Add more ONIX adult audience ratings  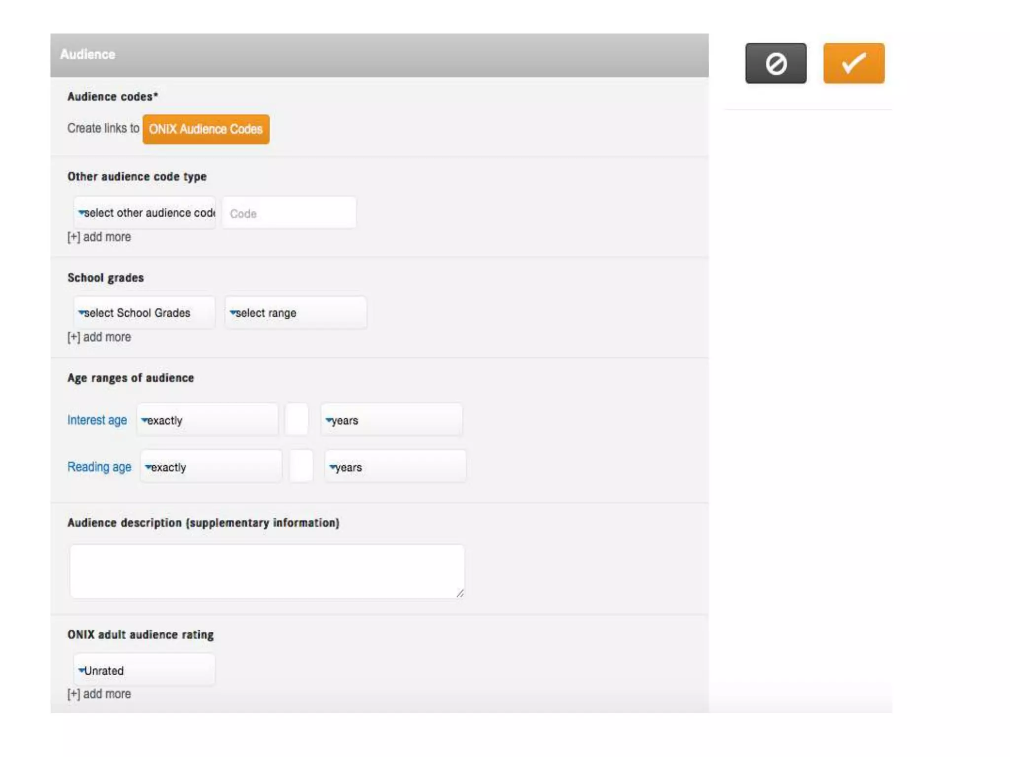point(99,694)
